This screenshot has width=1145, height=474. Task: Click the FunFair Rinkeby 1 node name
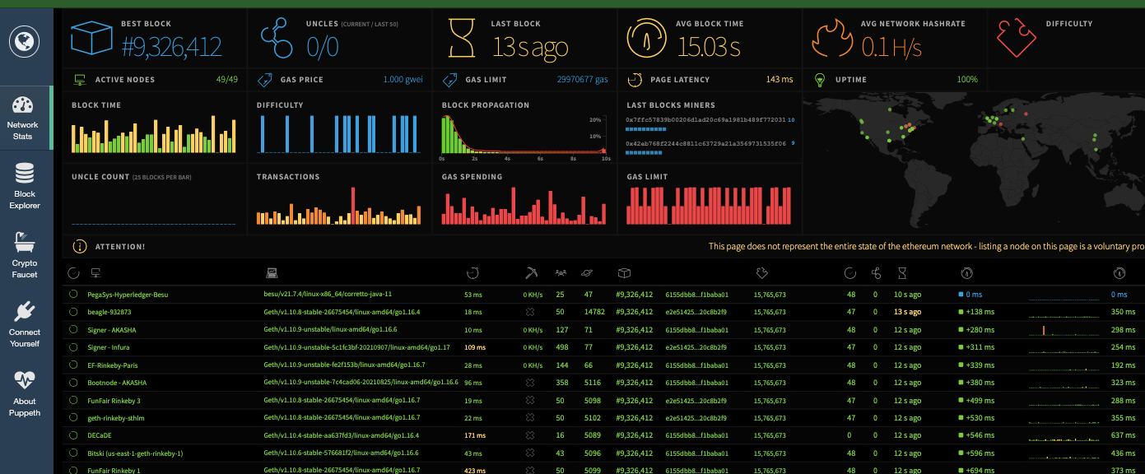click(x=114, y=471)
